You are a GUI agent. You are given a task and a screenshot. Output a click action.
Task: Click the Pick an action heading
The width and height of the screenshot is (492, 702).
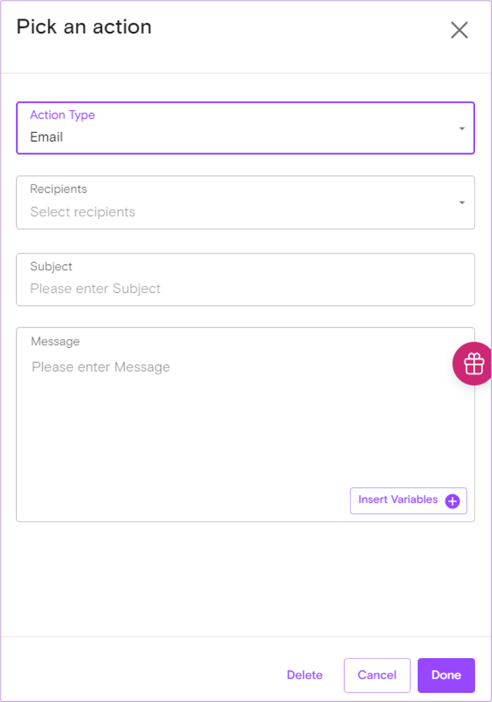84,27
